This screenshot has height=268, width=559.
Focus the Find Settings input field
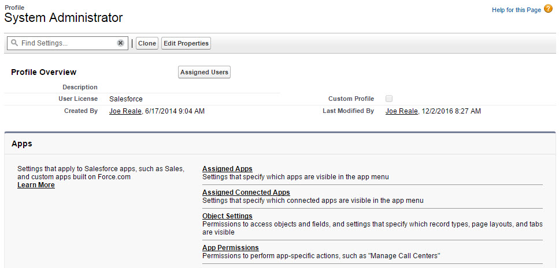point(68,43)
